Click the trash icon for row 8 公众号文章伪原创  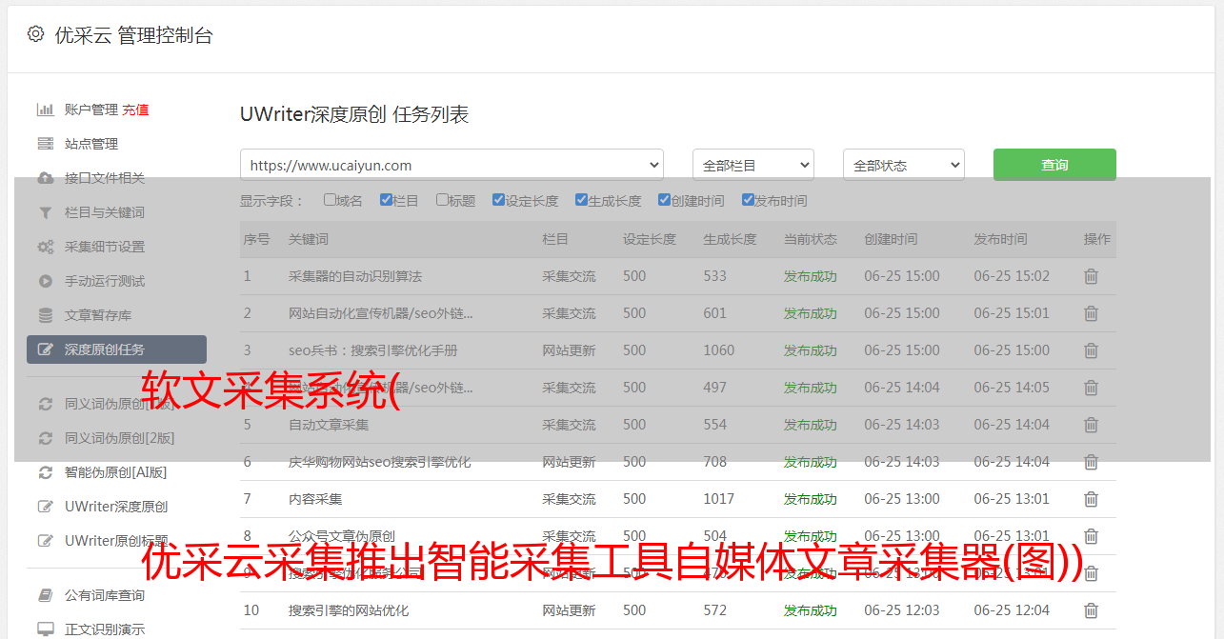(1092, 536)
